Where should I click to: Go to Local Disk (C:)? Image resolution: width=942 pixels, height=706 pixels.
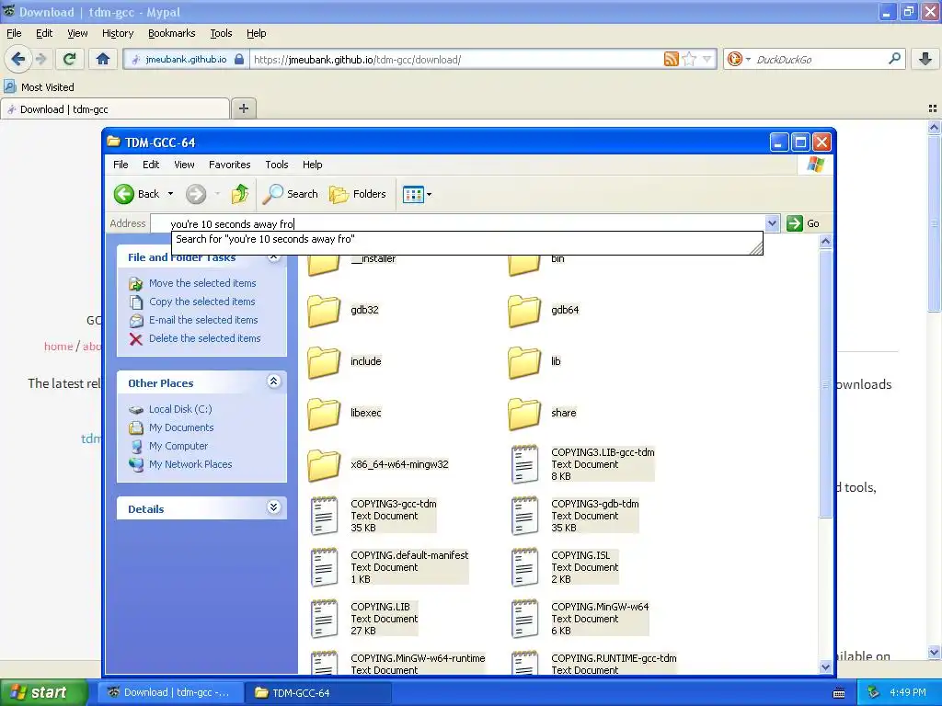click(x=180, y=409)
